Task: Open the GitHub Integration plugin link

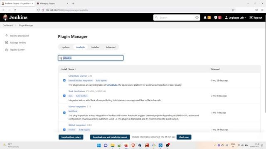Action: [x=77, y=125]
